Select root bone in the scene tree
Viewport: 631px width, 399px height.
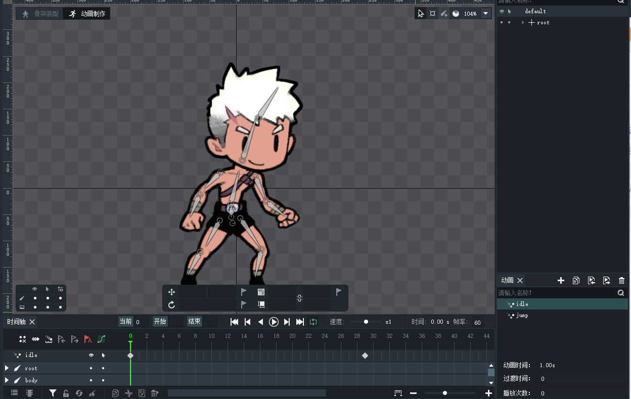pyautogui.click(x=543, y=23)
